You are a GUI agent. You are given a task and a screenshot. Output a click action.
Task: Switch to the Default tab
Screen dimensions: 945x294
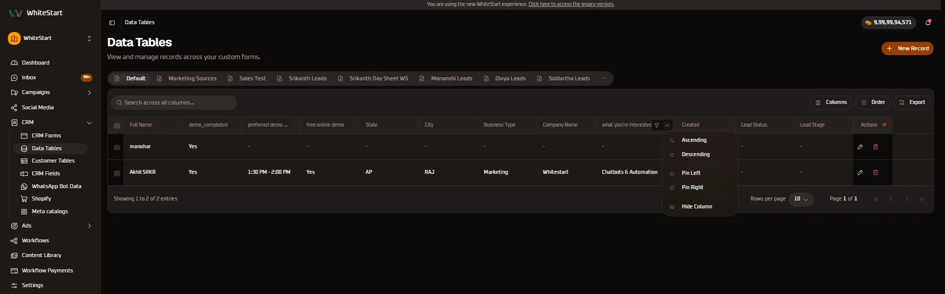[130, 78]
